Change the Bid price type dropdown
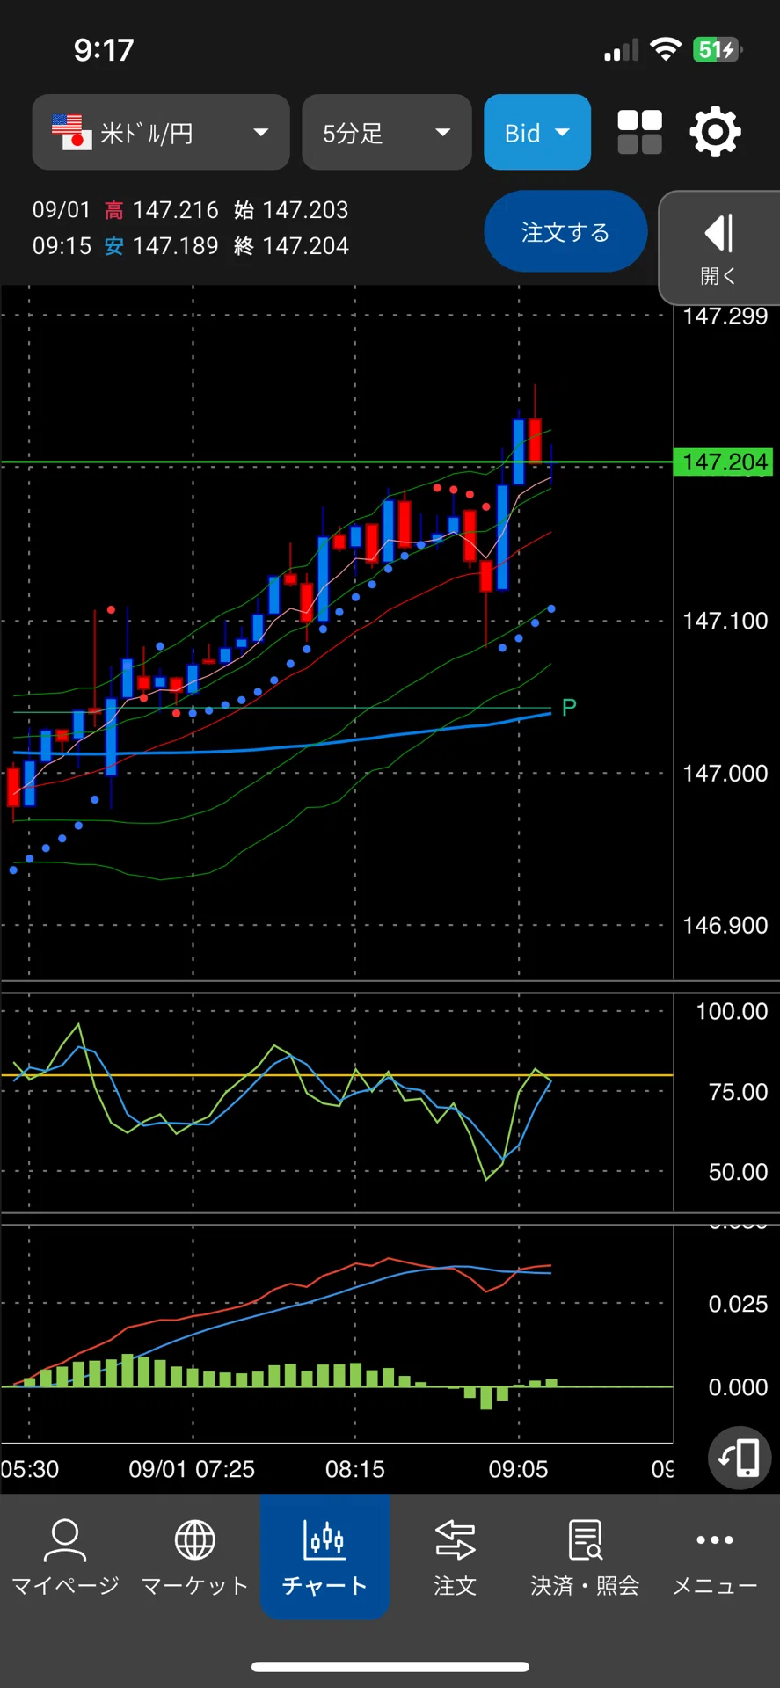780x1688 pixels. click(537, 132)
